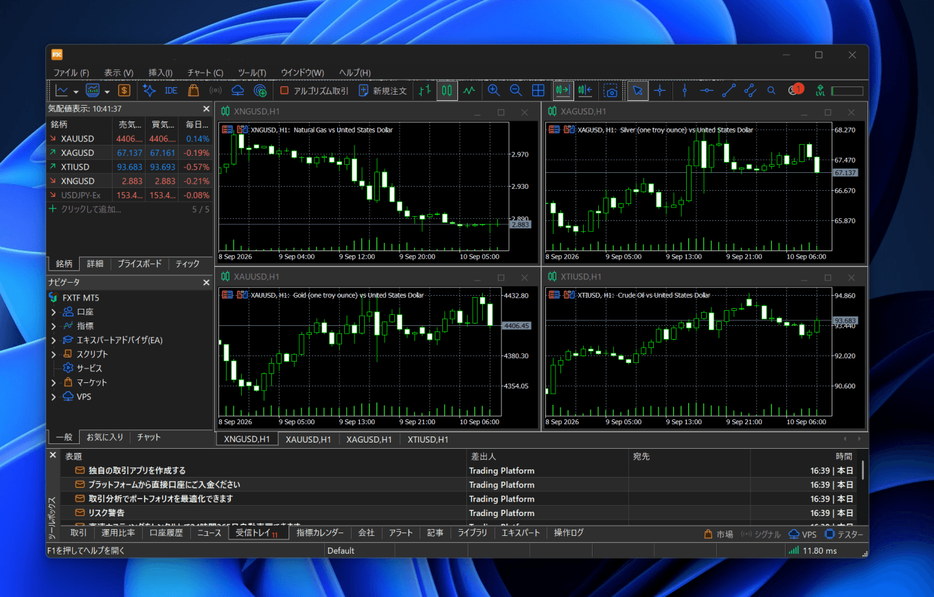
Task: Click the blue sparkle AI icon
Action: [x=148, y=91]
